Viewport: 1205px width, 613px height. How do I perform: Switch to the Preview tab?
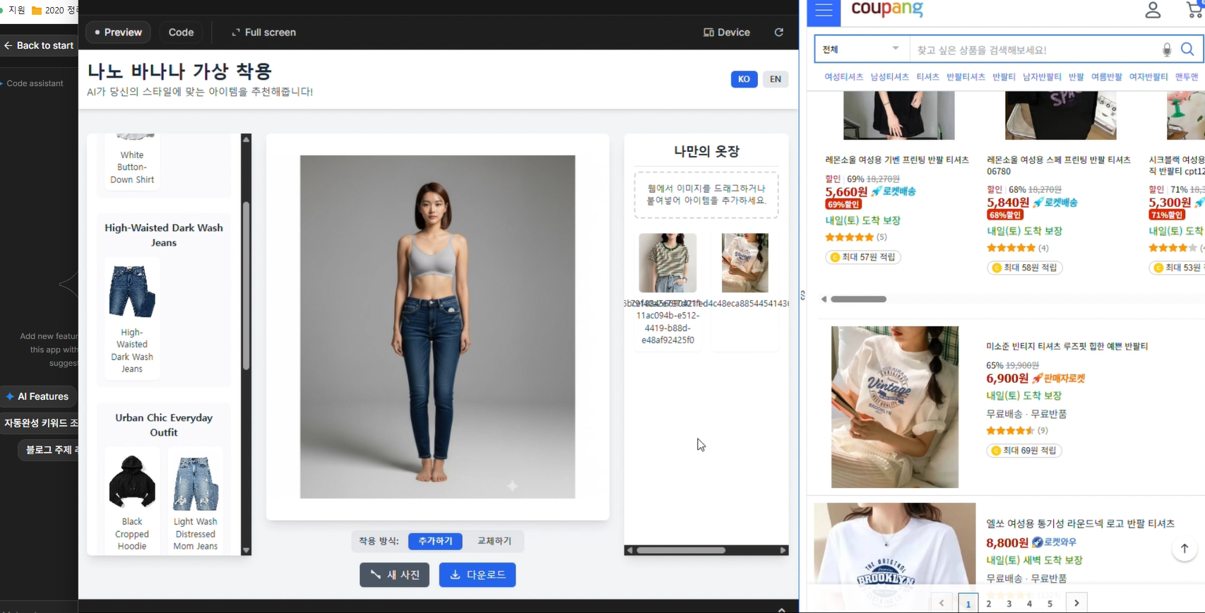pyautogui.click(x=118, y=32)
